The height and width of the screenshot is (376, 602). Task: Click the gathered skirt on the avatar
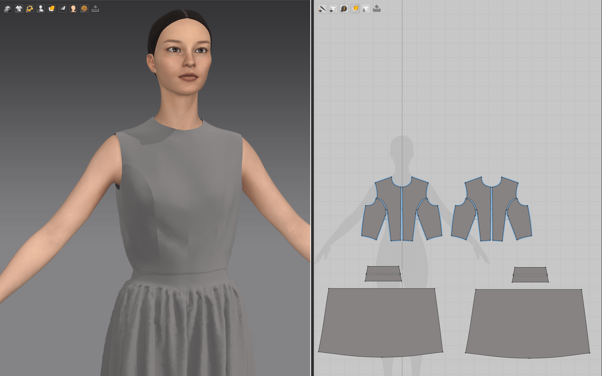(x=178, y=329)
